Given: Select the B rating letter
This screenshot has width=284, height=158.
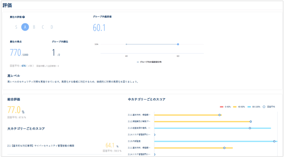Looking at the screenshot, I should 34,27.
